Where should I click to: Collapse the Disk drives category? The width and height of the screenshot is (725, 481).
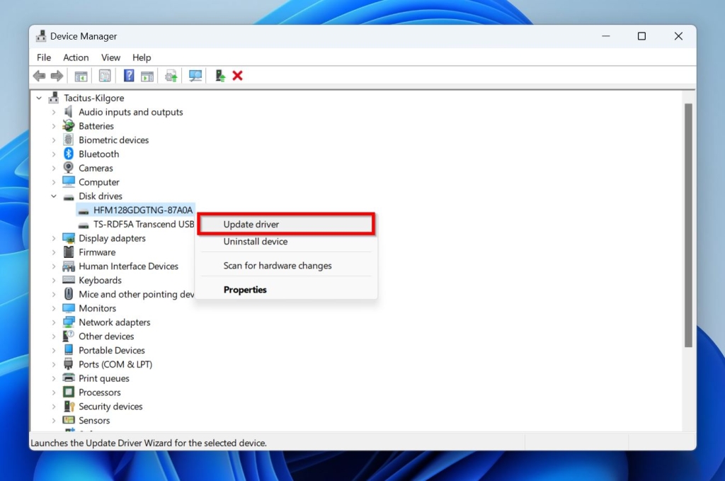click(x=53, y=196)
